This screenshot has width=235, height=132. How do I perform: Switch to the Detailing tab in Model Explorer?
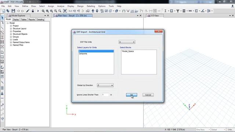pyautogui.click(x=40, y=19)
